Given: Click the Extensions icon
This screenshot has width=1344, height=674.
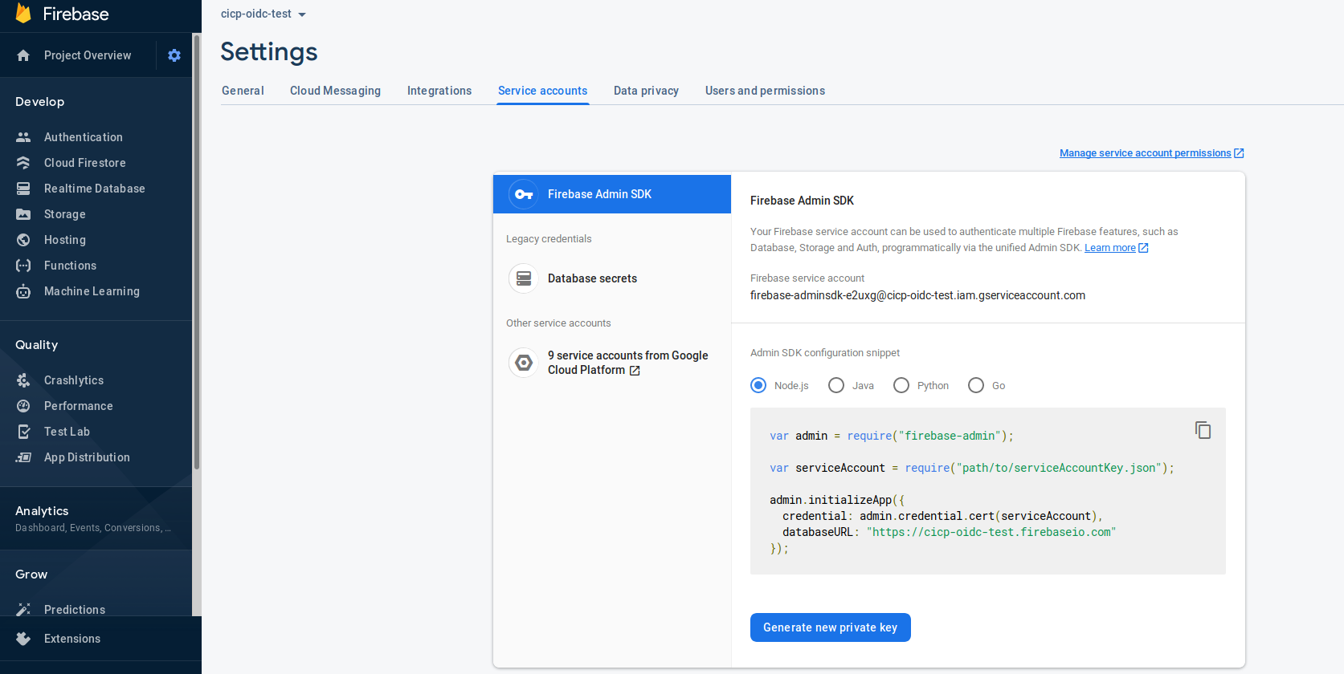Looking at the screenshot, I should tap(23, 639).
